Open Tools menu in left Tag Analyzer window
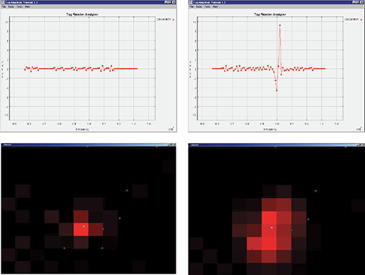This screenshot has width=365, height=275. click(x=20, y=7)
